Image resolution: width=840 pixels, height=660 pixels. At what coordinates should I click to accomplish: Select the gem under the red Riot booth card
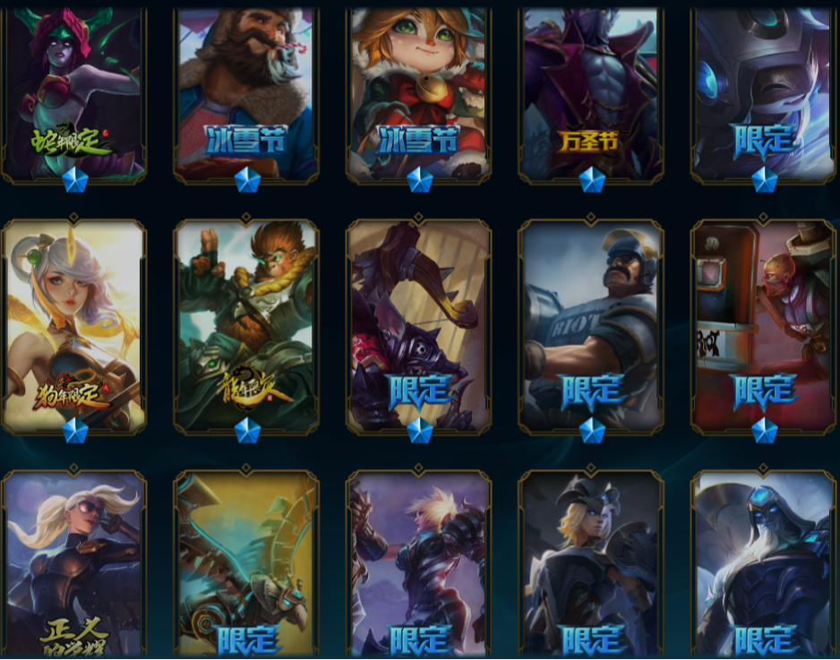(765, 431)
